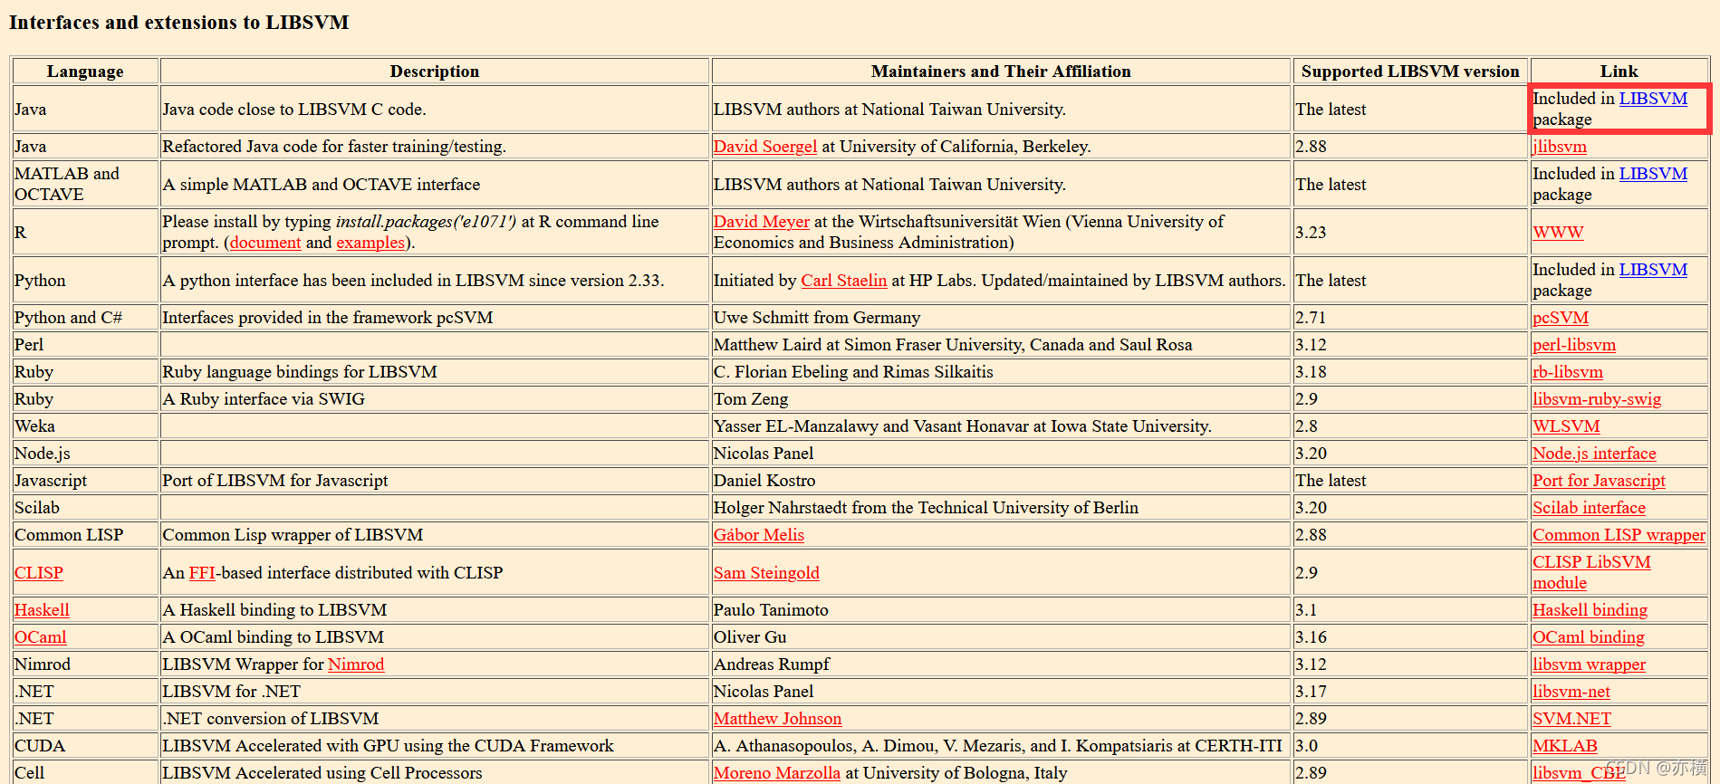Open the Haskell binding link
The image size is (1720, 784).
click(x=1590, y=610)
